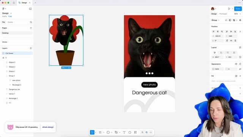The height and width of the screenshot is (137, 243).
Task: Open Pen tool options dropdown arrow
Action: [120, 132]
